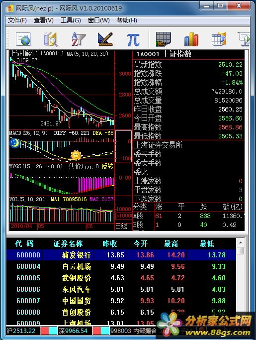Screen dimensions: 256x340
Task: Click the moon marker on MACD chart
Action: [x=14, y=143]
